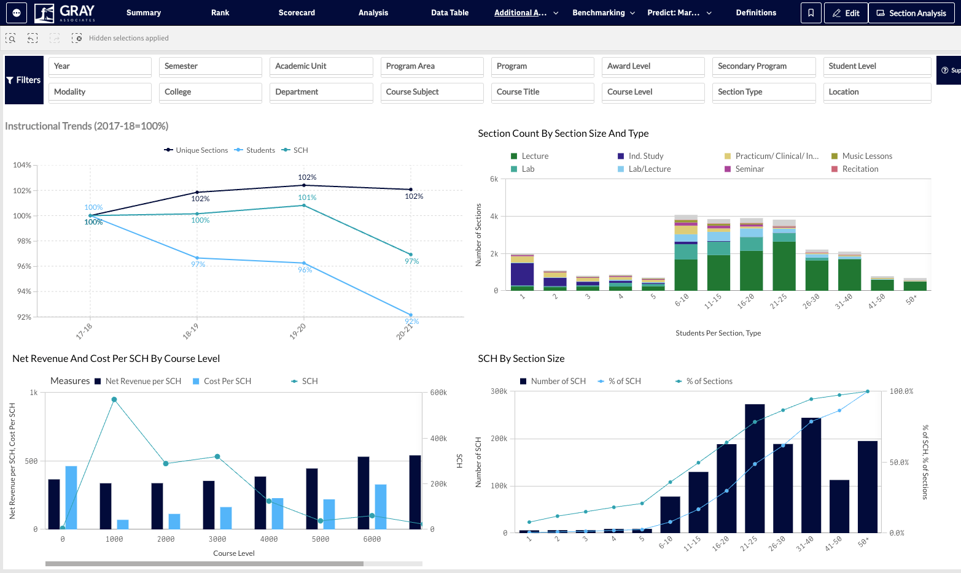Open the Program Area filter
Image resolution: width=961 pixels, height=573 pixels.
click(432, 66)
